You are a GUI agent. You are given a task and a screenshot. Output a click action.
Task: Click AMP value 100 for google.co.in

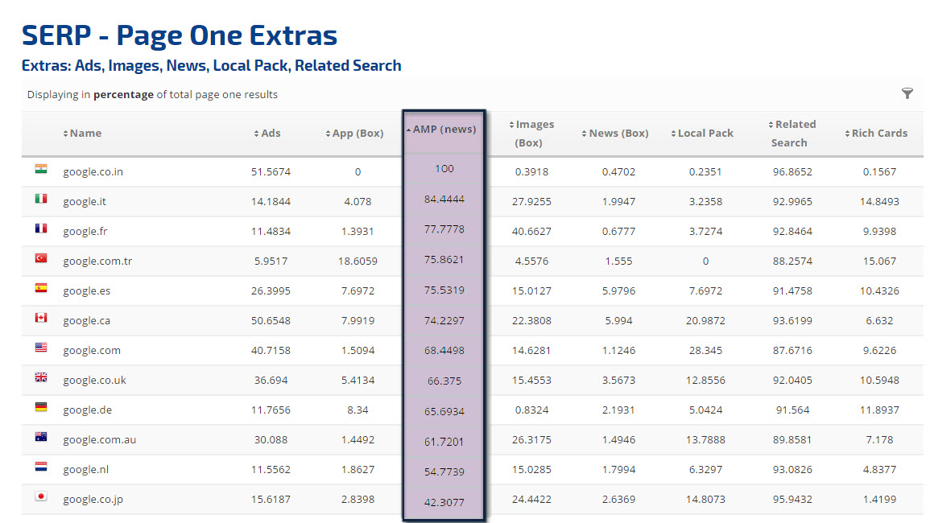coord(444,169)
